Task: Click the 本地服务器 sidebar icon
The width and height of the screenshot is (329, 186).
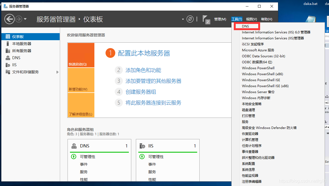Action: pos(8,44)
